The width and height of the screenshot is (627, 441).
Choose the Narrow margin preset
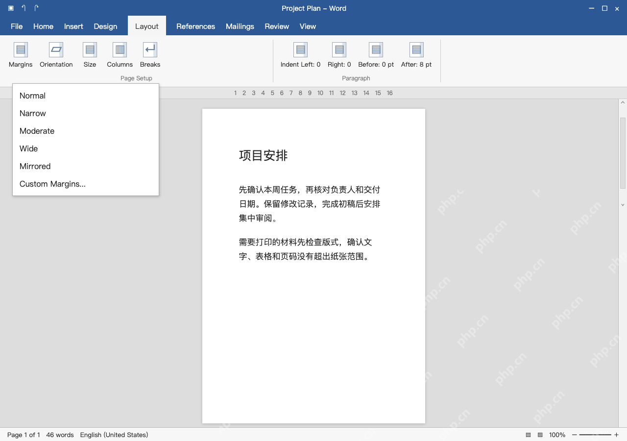[x=86, y=113]
